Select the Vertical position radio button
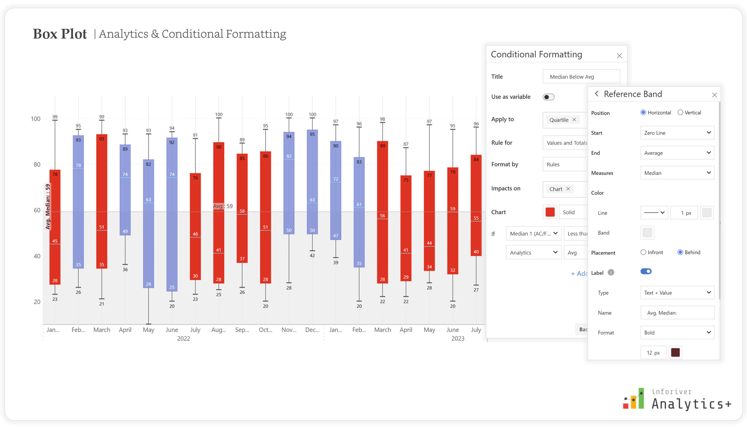747x428 pixels. [x=680, y=113]
